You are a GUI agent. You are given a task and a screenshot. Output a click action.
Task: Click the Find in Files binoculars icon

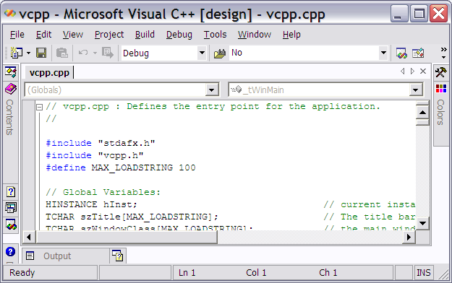(220, 53)
